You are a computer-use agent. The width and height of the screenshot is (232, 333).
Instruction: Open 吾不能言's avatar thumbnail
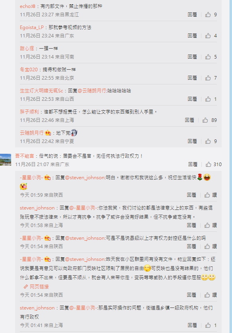tap(6, 160)
